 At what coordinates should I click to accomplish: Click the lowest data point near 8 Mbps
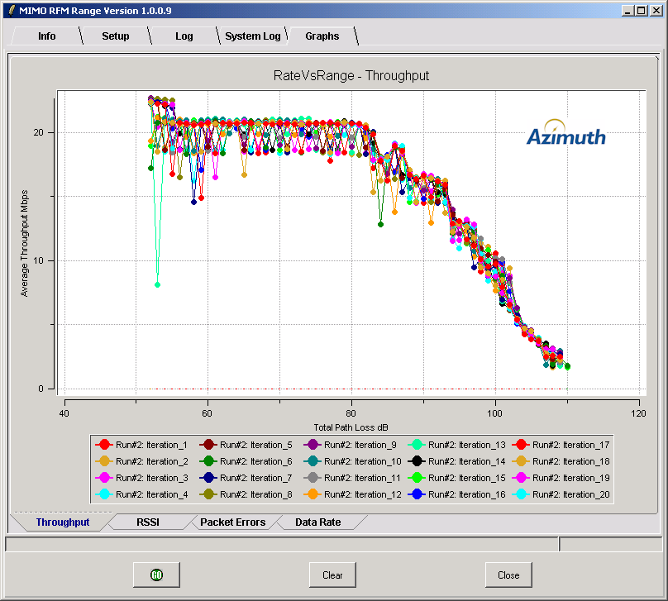point(157,284)
